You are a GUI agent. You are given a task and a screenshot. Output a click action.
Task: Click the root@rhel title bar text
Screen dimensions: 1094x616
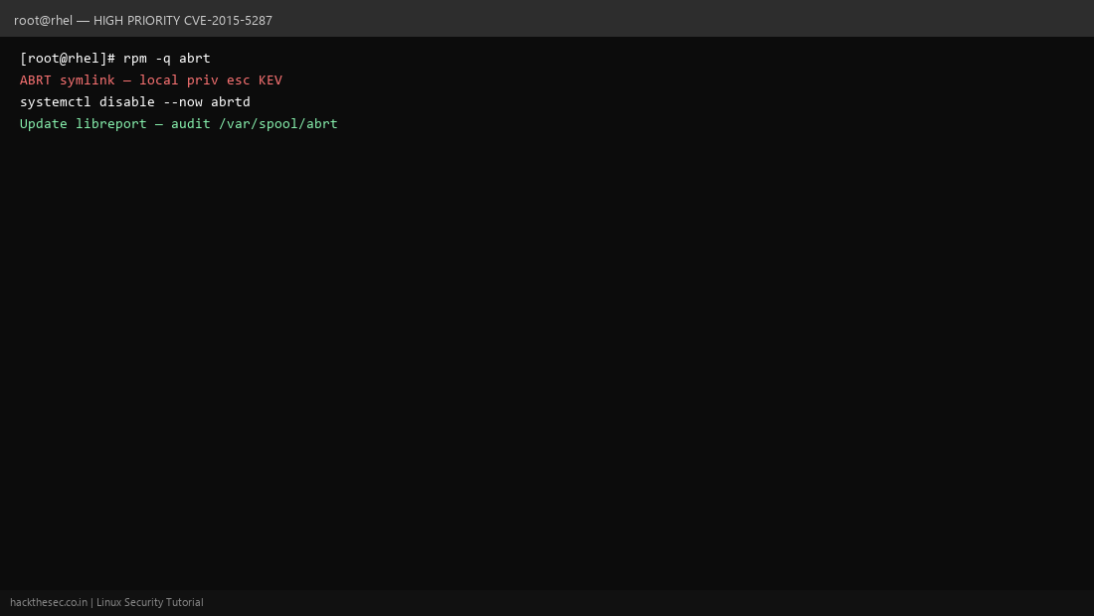point(43,20)
